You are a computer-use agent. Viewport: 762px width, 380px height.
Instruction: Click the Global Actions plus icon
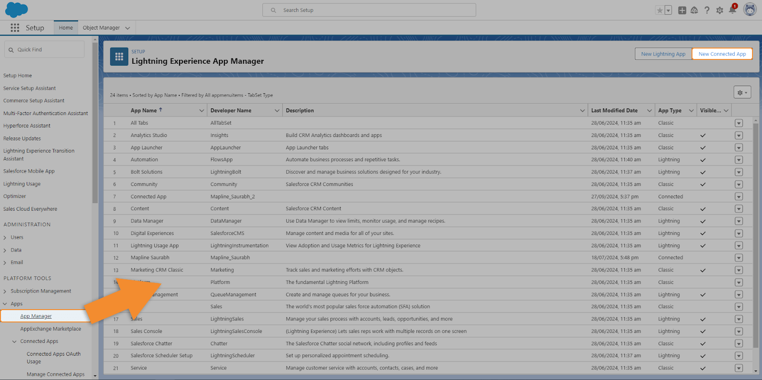[x=682, y=10]
